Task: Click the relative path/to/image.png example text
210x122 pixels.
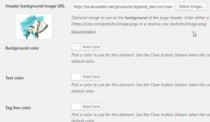Action: (188, 24)
